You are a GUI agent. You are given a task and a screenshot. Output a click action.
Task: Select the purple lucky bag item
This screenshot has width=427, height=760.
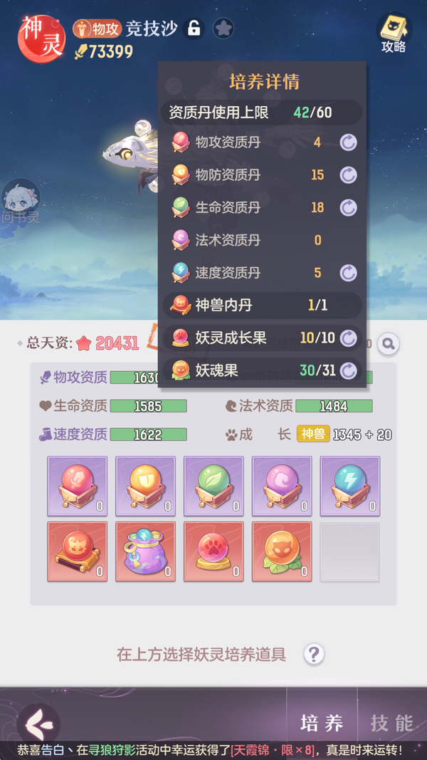146,552
